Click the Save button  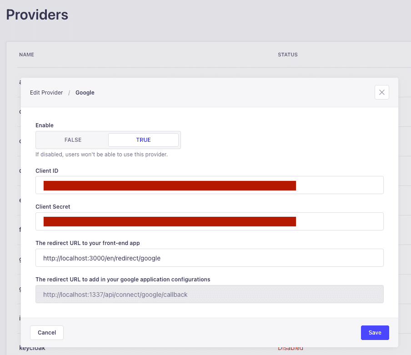click(375, 332)
